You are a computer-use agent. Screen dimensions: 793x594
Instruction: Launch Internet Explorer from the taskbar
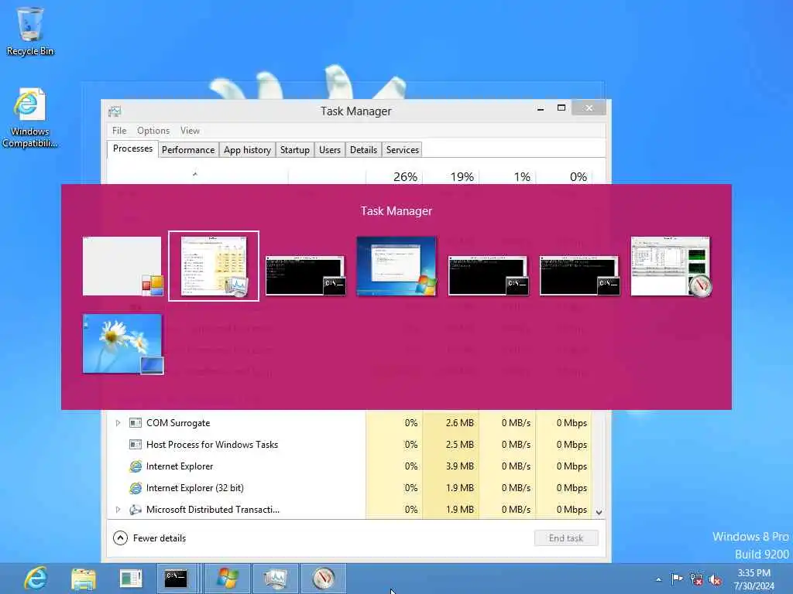36,579
